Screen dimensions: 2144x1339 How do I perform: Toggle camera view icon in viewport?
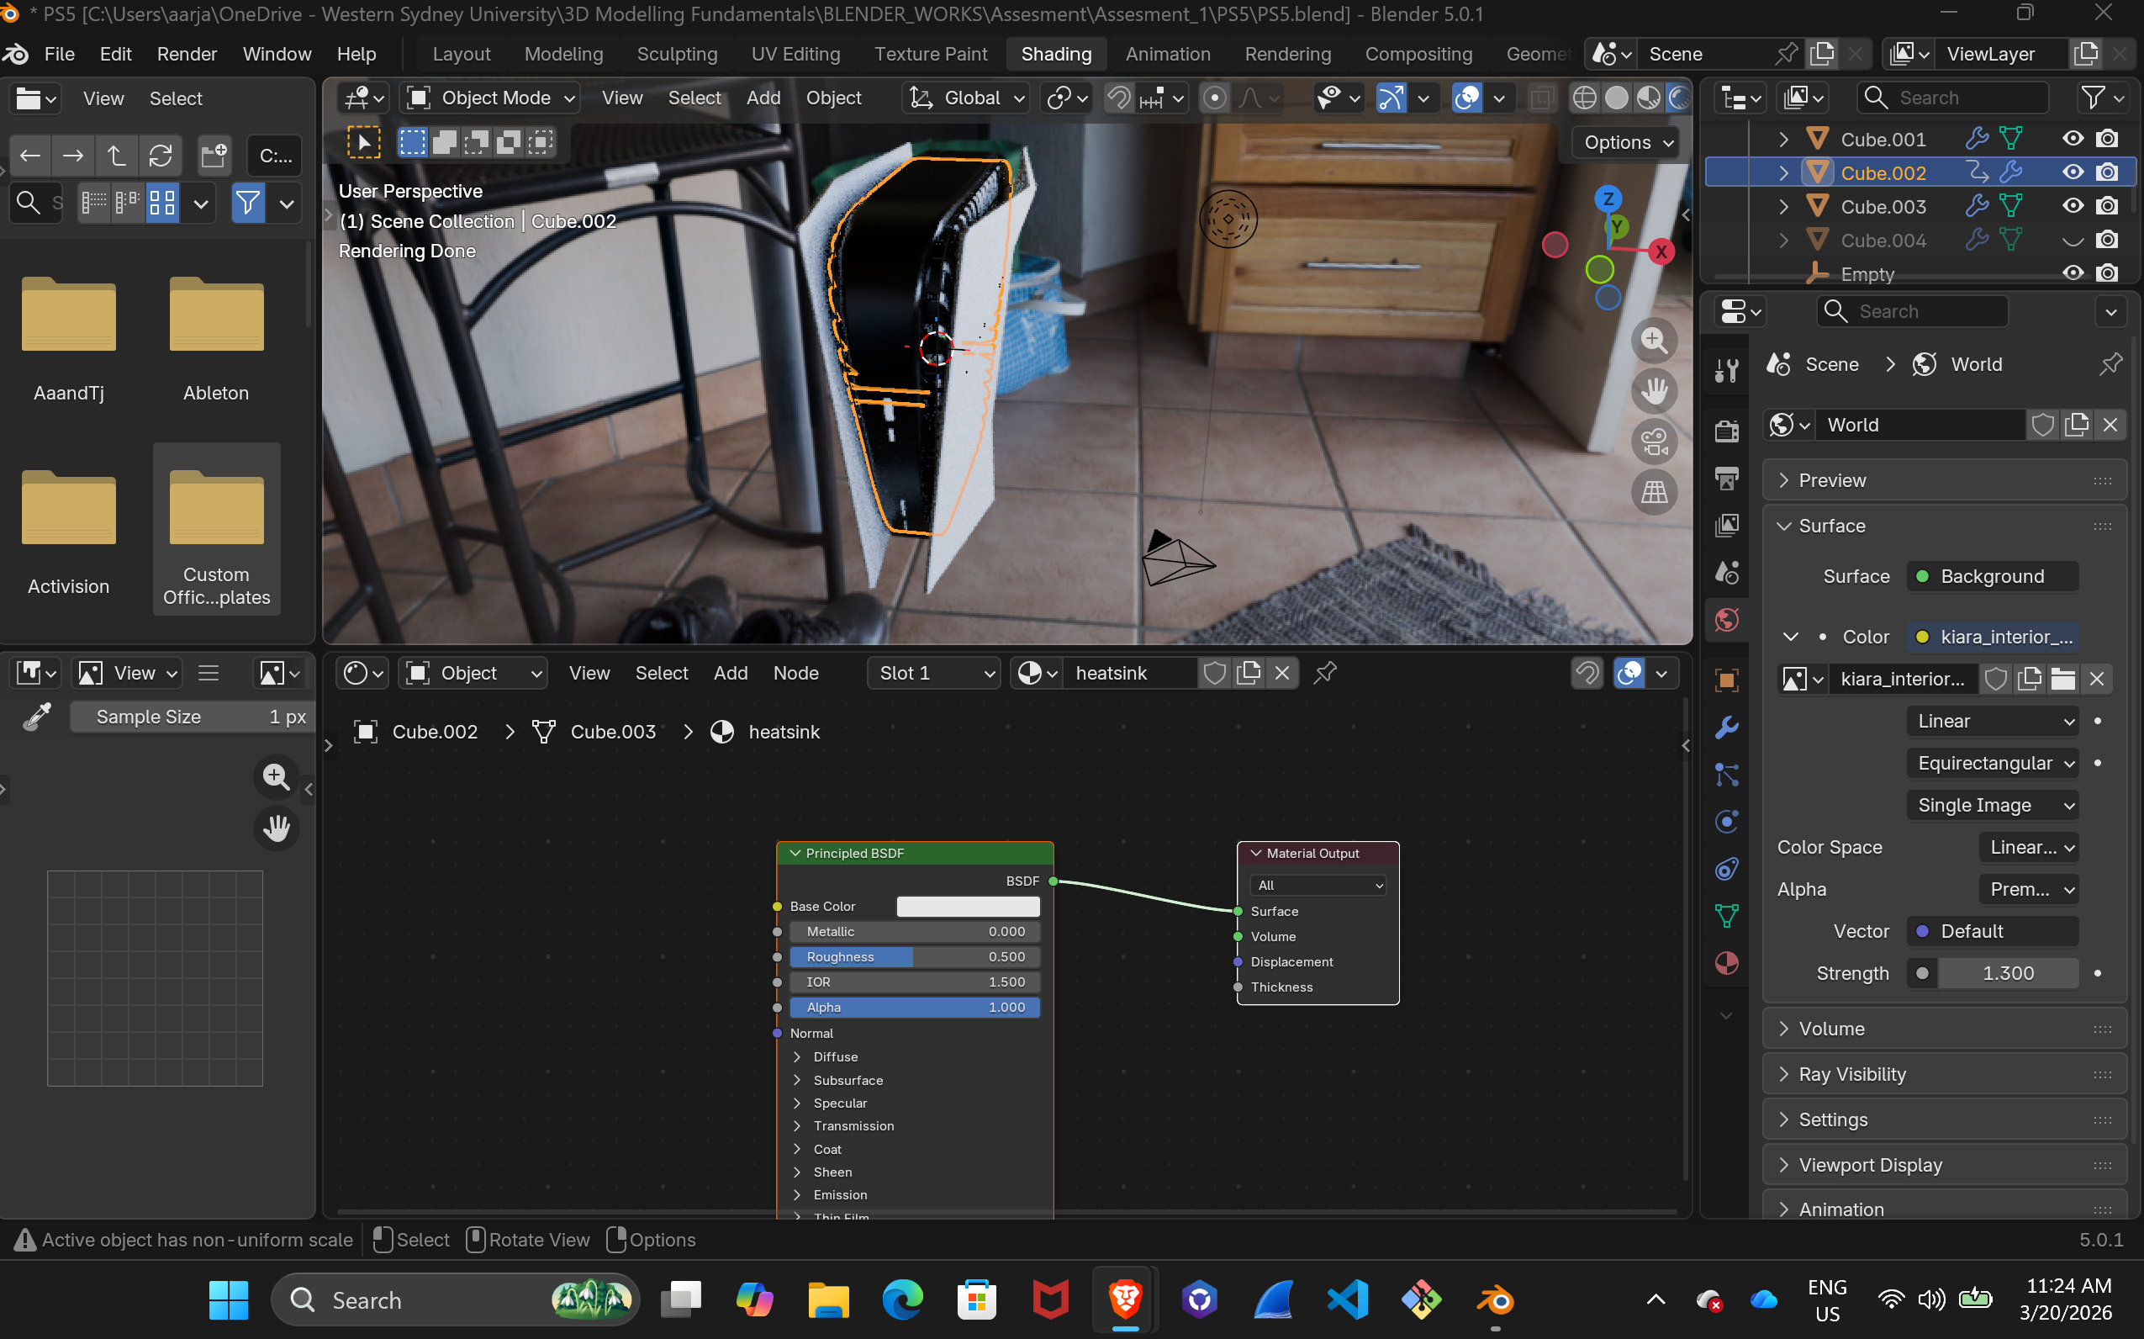pyautogui.click(x=1654, y=442)
